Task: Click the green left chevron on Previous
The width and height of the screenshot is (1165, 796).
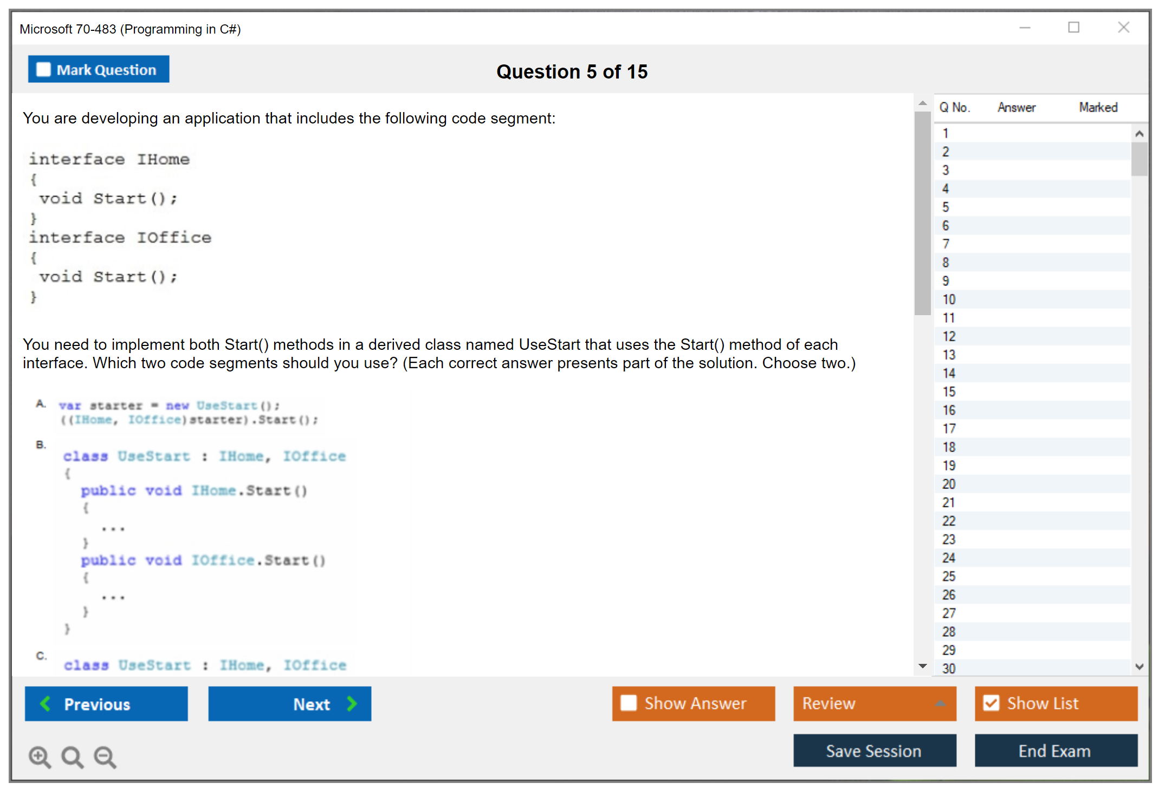Action: point(46,703)
